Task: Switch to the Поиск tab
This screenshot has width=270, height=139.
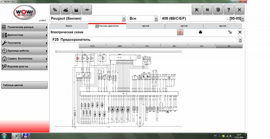Action: pos(69,26)
